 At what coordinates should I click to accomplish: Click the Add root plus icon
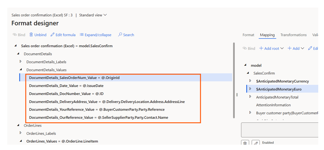point(261,48)
